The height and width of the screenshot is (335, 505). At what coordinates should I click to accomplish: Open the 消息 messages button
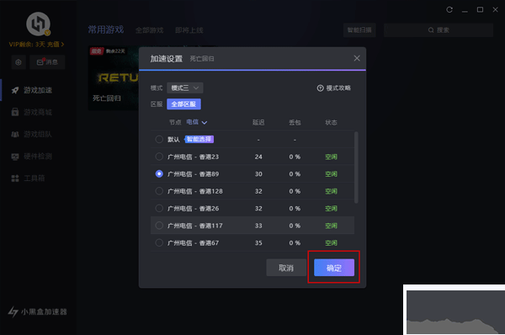point(47,62)
